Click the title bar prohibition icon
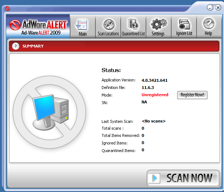The image size is (224, 192). click(8, 9)
